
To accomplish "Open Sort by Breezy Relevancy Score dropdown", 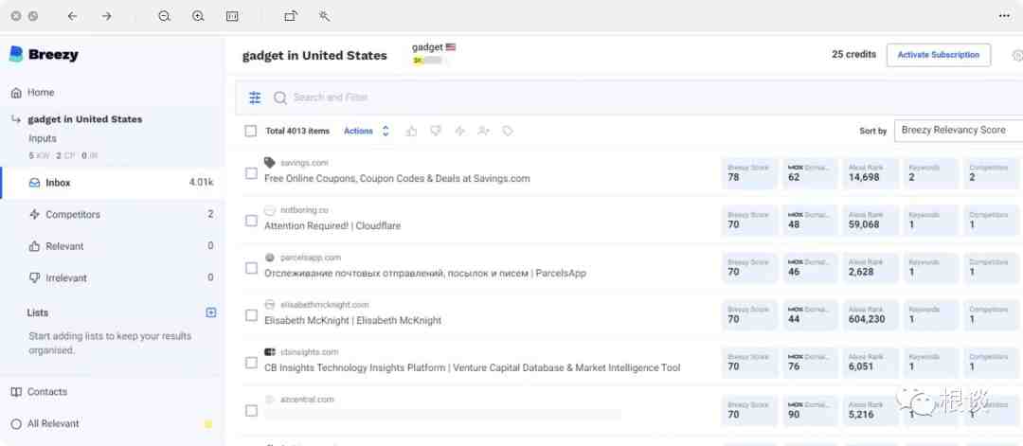I will coord(959,131).
